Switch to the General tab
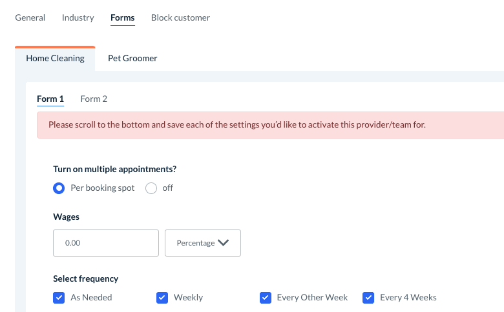Screen dimensions: 504x312 pos(30,18)
